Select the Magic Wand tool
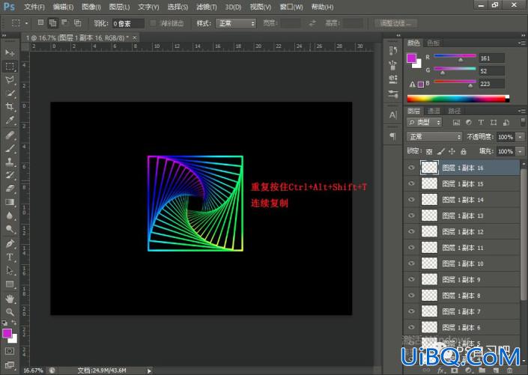Viewport: 528px width, 375px height. pos(10,94)
